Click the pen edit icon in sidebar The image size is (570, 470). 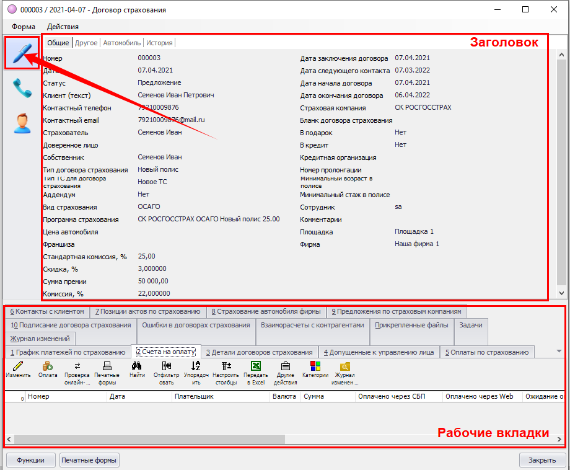(22, 53)
